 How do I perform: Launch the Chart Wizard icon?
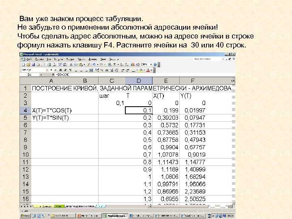tap(133, 64)
